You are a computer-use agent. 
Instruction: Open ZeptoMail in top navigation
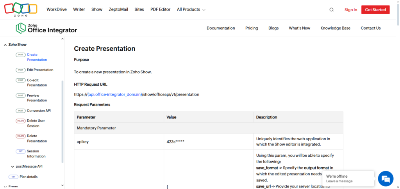coord(118,9)
